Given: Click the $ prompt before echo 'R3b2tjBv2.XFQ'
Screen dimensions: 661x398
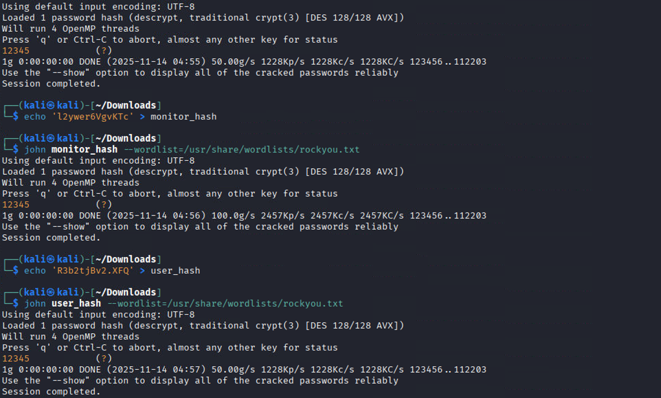Looking at the screenshot, I should point(16,271).
